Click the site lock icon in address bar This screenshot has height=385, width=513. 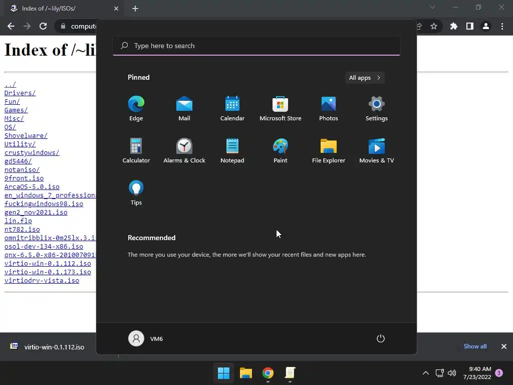[63, 26]
